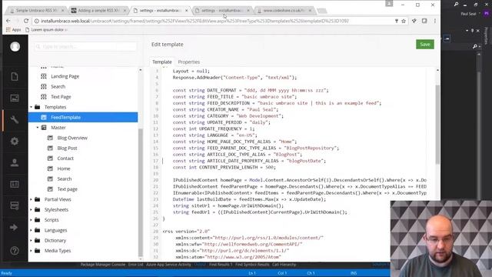Open the Blog Overview template
Screen dimensions: 492x277
(x=72, y=138)
